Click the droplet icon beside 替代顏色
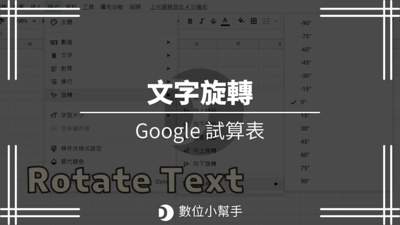 point(54,162)
